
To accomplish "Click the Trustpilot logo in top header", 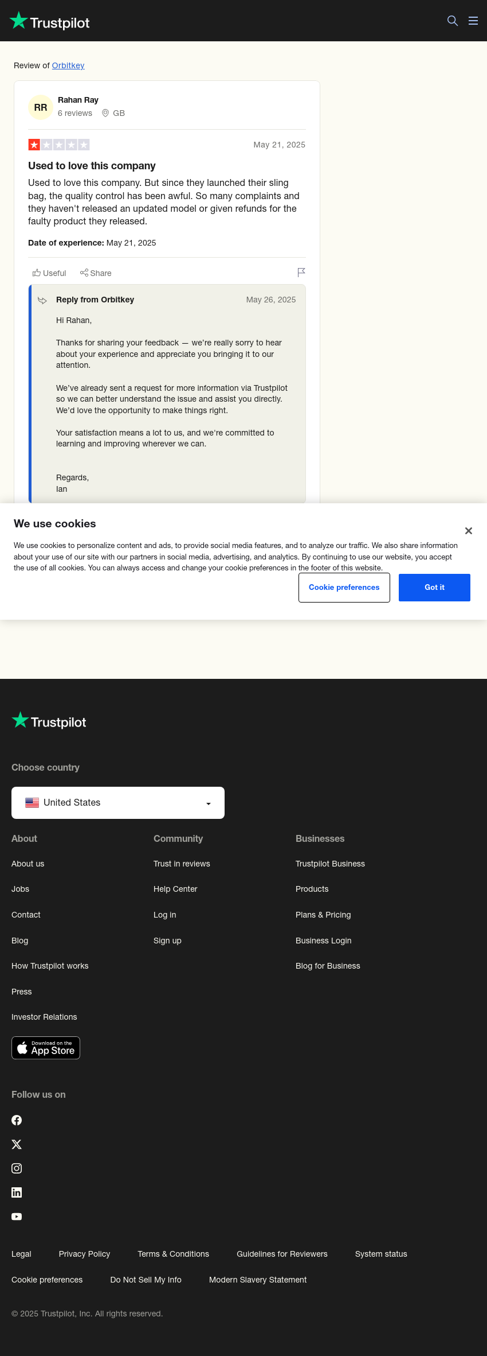I will pos(50,21).
